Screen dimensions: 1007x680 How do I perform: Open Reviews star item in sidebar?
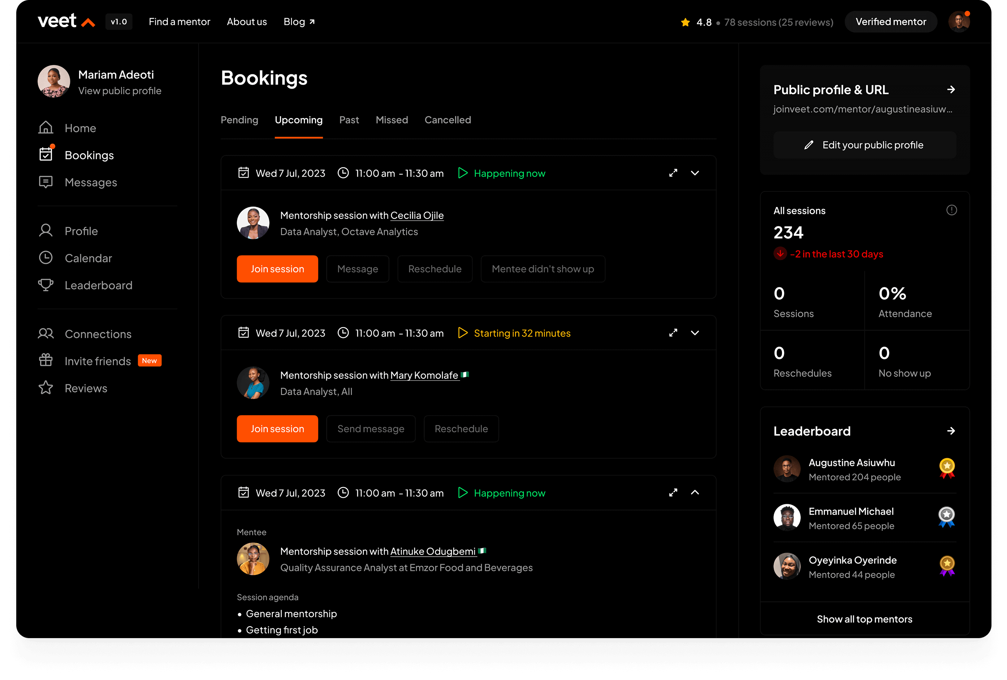tap(86, 389)
